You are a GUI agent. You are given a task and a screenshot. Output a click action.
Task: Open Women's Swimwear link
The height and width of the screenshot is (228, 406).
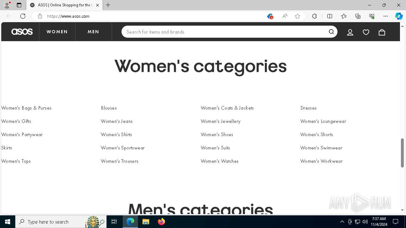(x=321, y=148)
